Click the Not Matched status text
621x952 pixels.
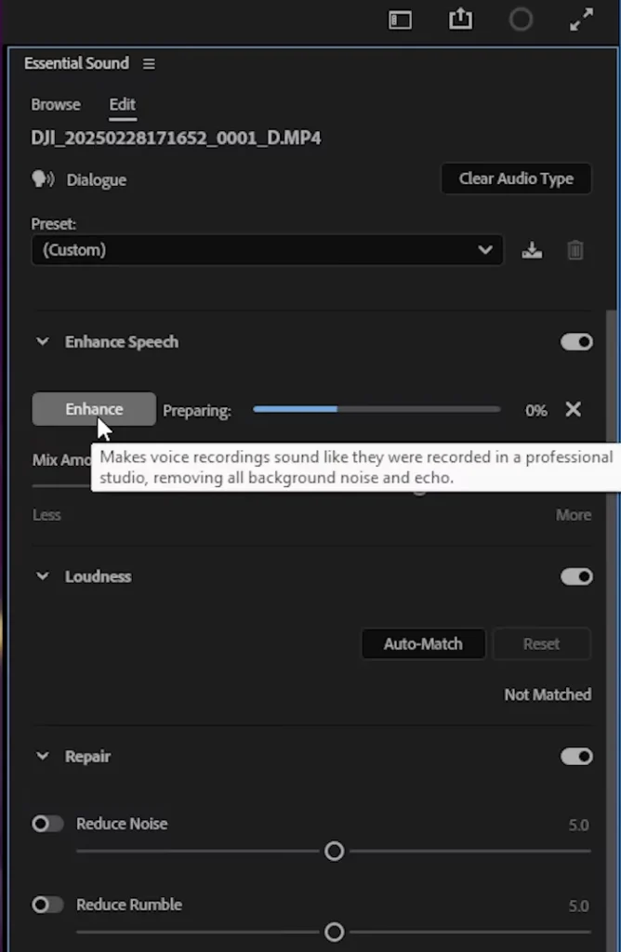click(x=548, y=694)
